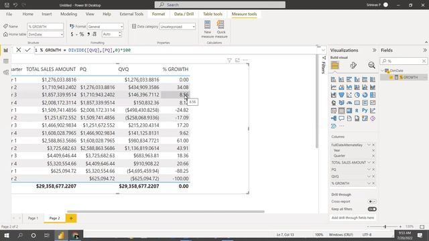The height and width of the screenshot is (241, 429).
Task: Click focus mode icon above table
Action: 237,60
